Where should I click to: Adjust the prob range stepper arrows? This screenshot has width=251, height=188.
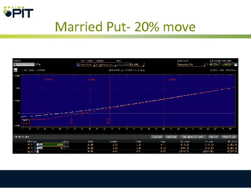(x=220, y=64)
